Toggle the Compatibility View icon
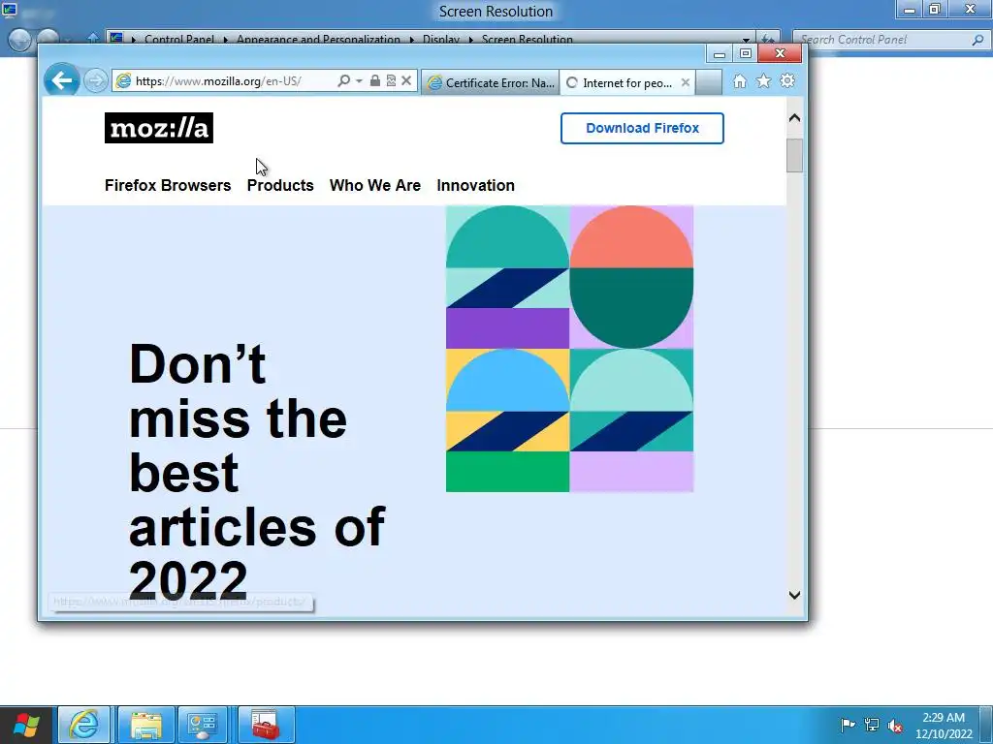Image resolution: width=993 pixels, height=744 pixels. click(391, 80)
